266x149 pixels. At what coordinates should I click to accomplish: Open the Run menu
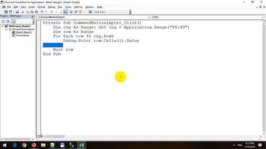(x=60, y=7)
